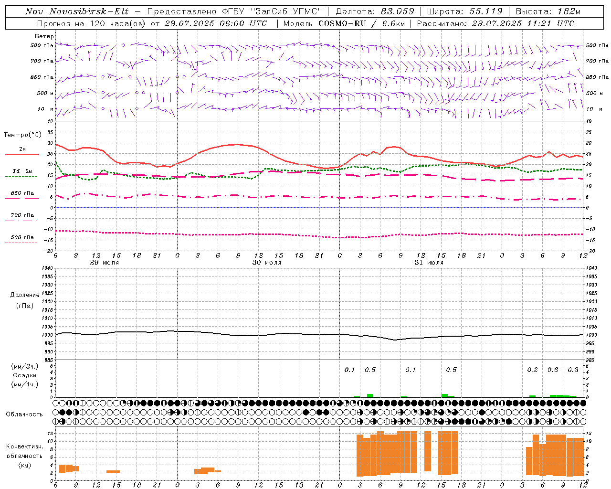The image size is (611, 489).
Task: Select the forecast header "Прогноз на 120 часа(ов)"
Action: coord(92,23)
